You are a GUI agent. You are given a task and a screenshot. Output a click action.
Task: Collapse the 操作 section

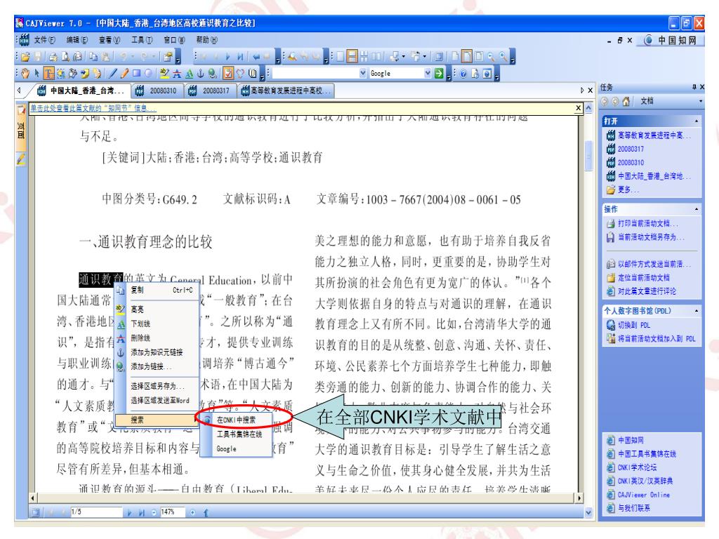pyautogui.click(x=697, y=209)
